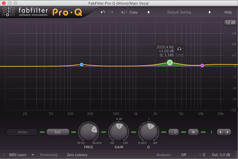Click the Q: 1.546 value

(167, 55)
